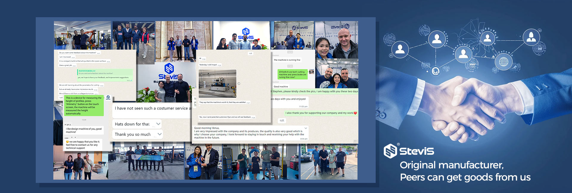Open the machine photo in the chat screenshot
This screenshot has width=572, height=193.
click(x=217, y=84)
